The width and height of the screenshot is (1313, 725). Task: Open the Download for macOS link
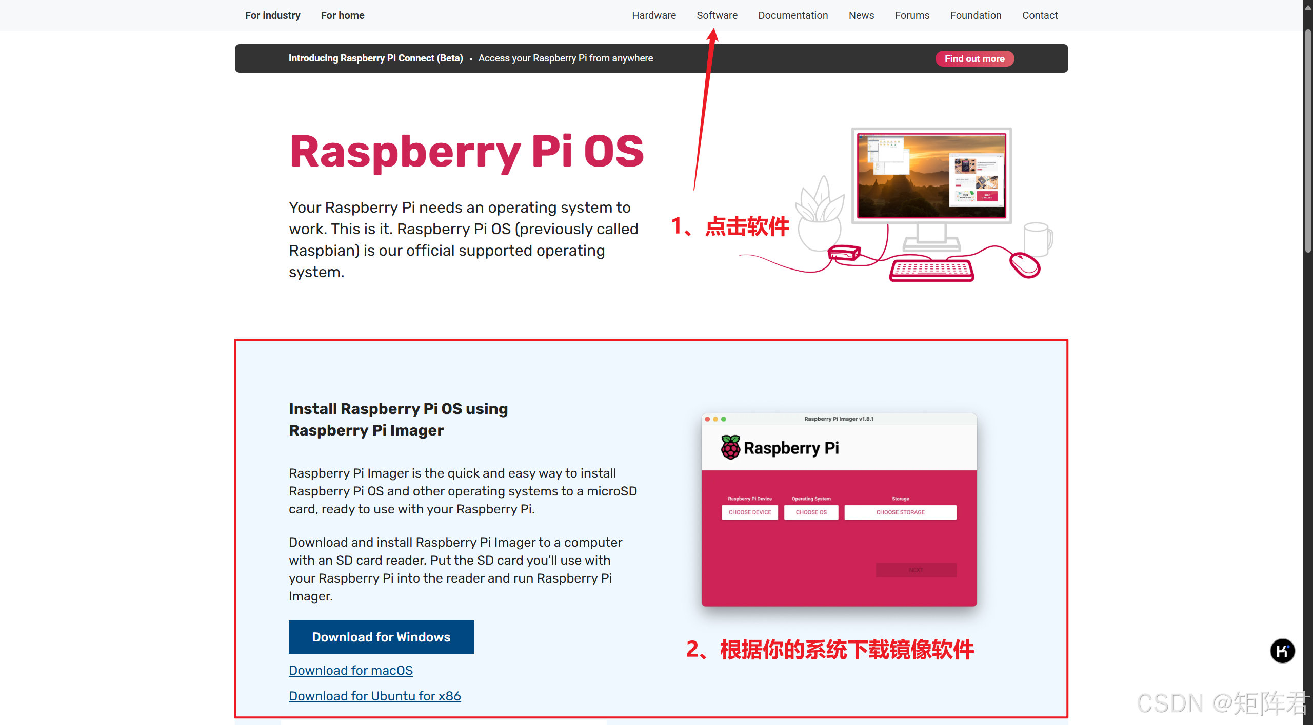tap(351, 670)
